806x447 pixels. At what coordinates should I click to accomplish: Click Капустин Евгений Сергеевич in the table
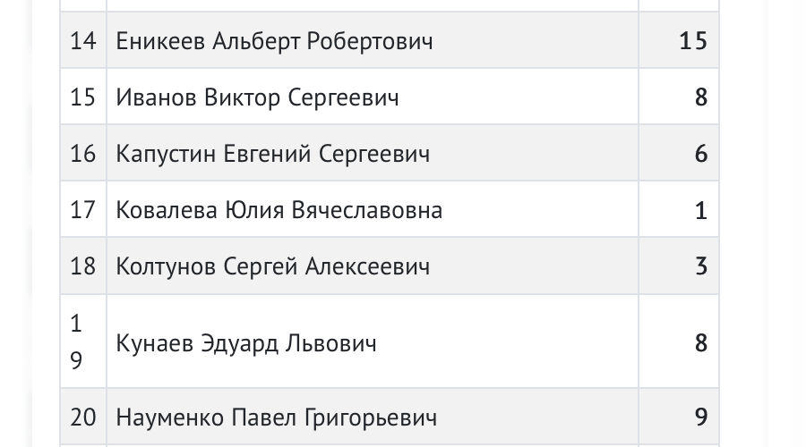tap(273, 154)
